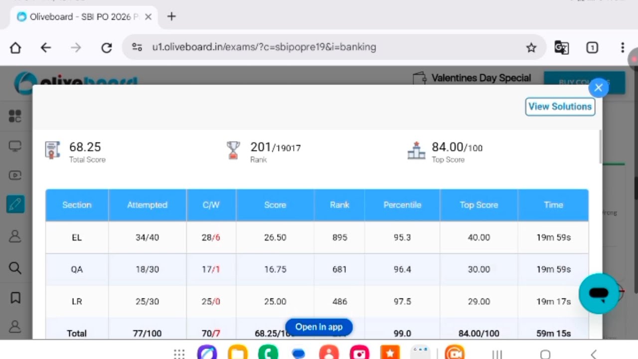Click the top score podium icon

(416, 150)
